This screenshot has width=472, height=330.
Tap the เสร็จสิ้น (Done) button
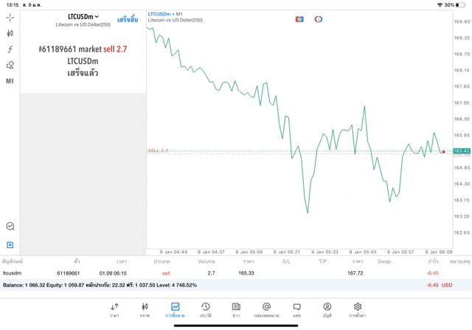127,19
